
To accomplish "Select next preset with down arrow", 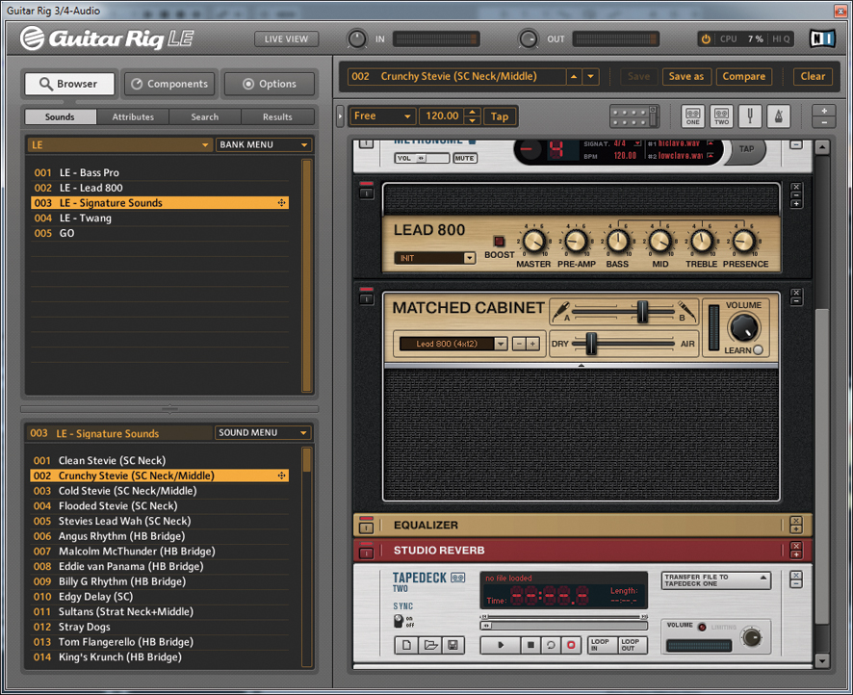I will click(591, 77).
